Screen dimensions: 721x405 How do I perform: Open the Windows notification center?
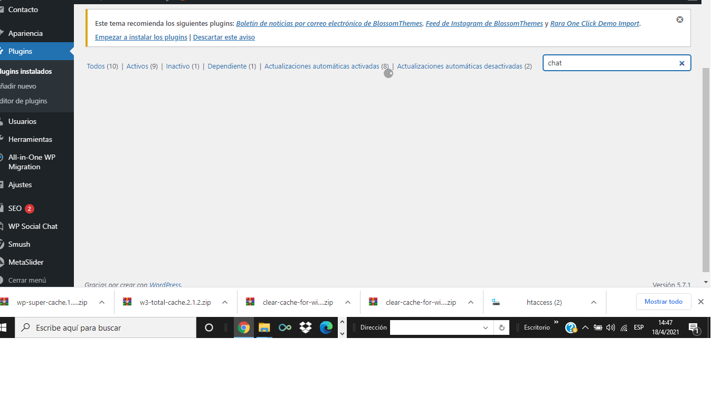pyautogui.click(x=694, y=329)
